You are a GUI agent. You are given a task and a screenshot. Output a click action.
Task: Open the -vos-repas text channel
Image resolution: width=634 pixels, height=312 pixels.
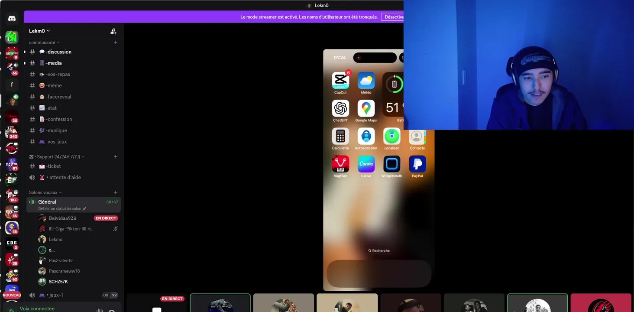tap(74, 75)
